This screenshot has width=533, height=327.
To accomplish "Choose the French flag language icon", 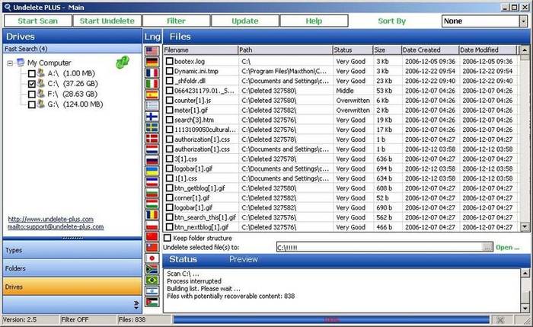I will (x=151, y=72).
